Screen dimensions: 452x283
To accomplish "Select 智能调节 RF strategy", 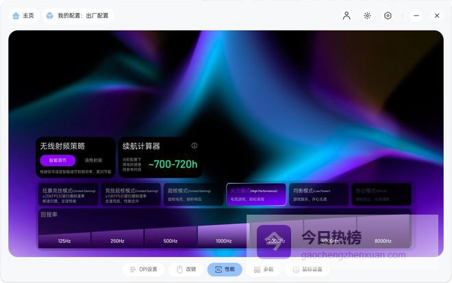I will (58, 161).
